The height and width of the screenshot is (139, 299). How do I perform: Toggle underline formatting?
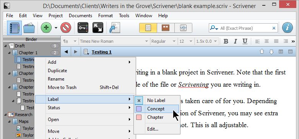245,41
